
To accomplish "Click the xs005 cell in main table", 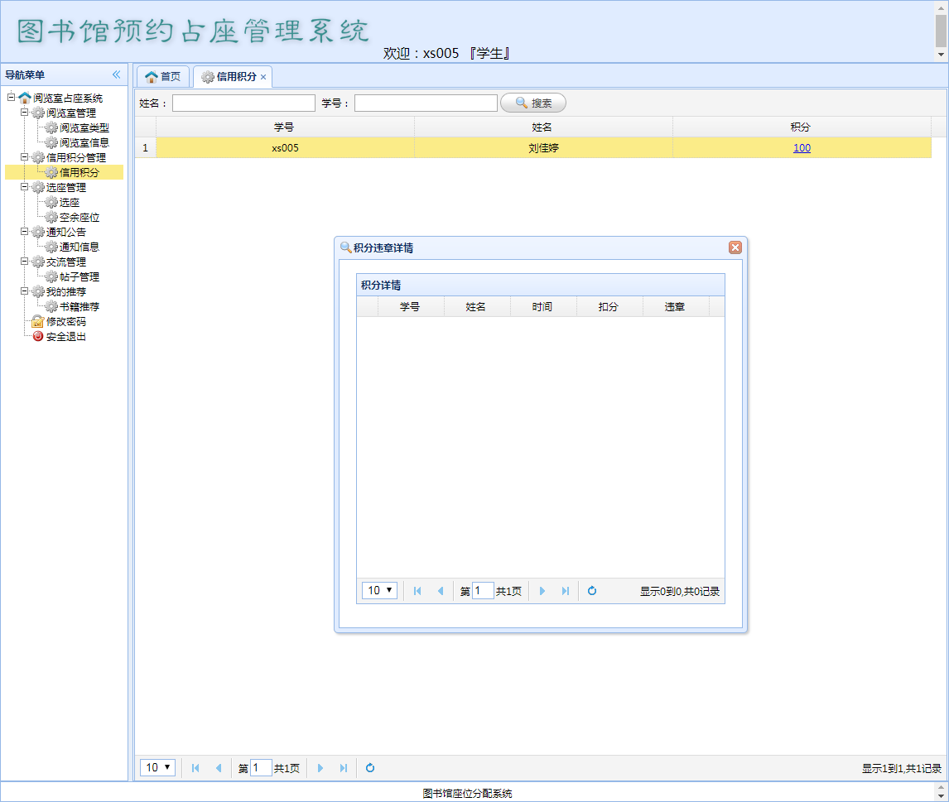I will pos(285,147).
